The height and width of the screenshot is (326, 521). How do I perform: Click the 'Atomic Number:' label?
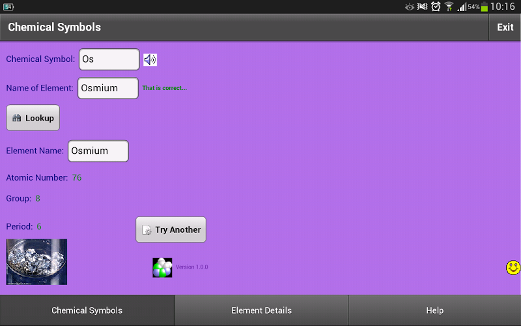click(x=37, y=177)
